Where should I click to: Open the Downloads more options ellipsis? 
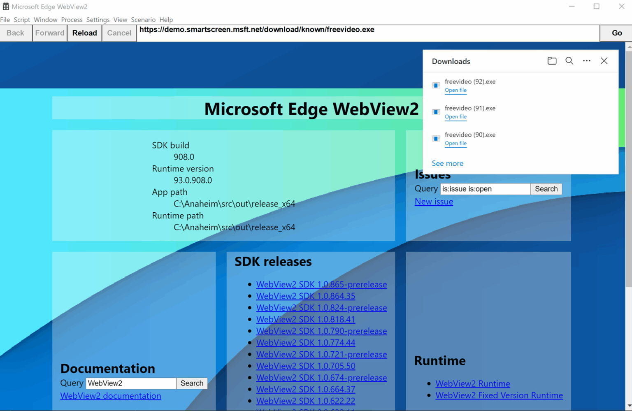pyautogui.click(x=586, y=61)
